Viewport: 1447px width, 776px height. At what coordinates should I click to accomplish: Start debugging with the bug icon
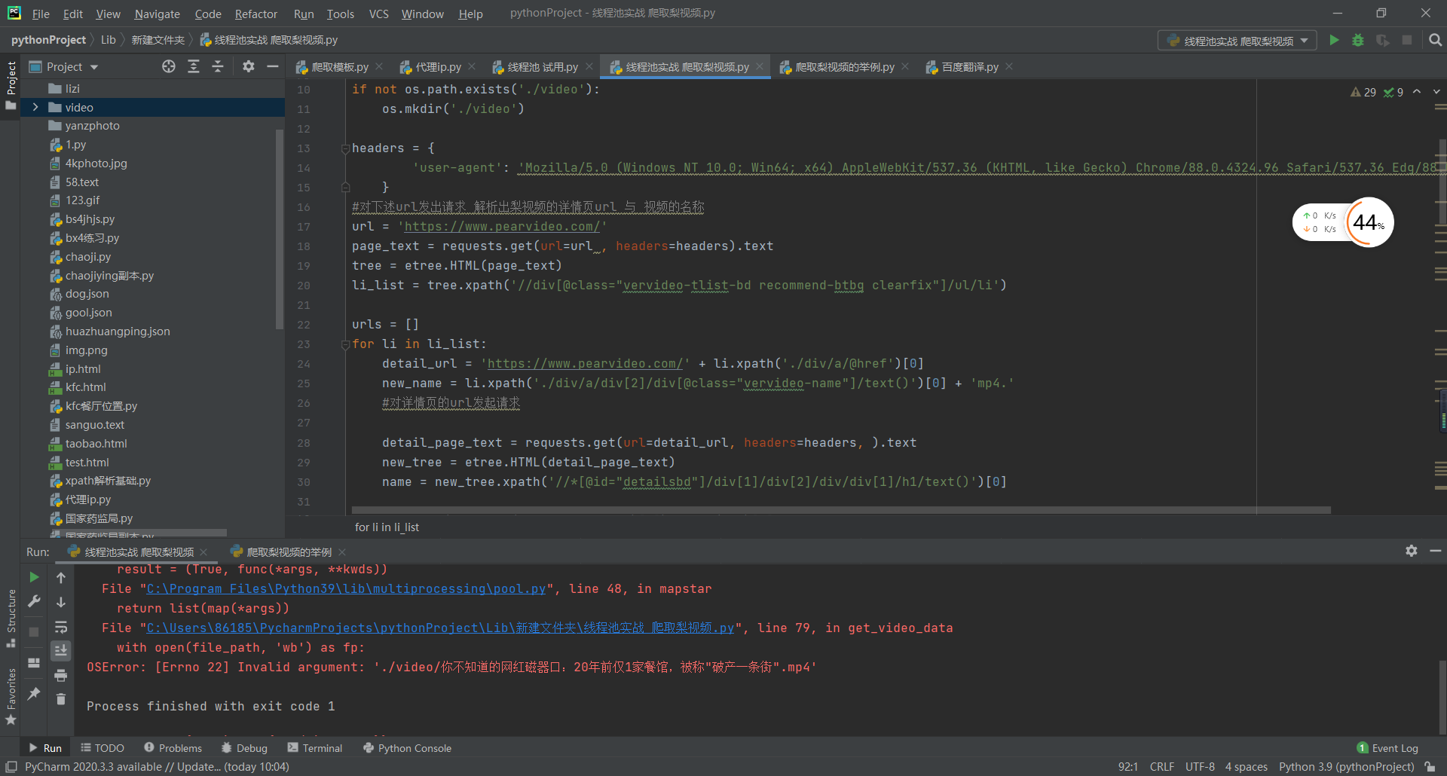tap(1358, 40)
